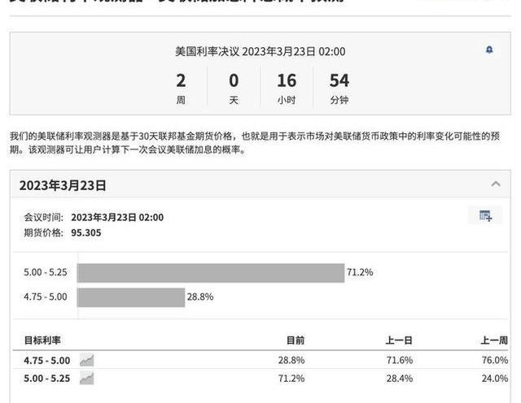Click the 2023年3月23日 section title

tap(63, 185)
